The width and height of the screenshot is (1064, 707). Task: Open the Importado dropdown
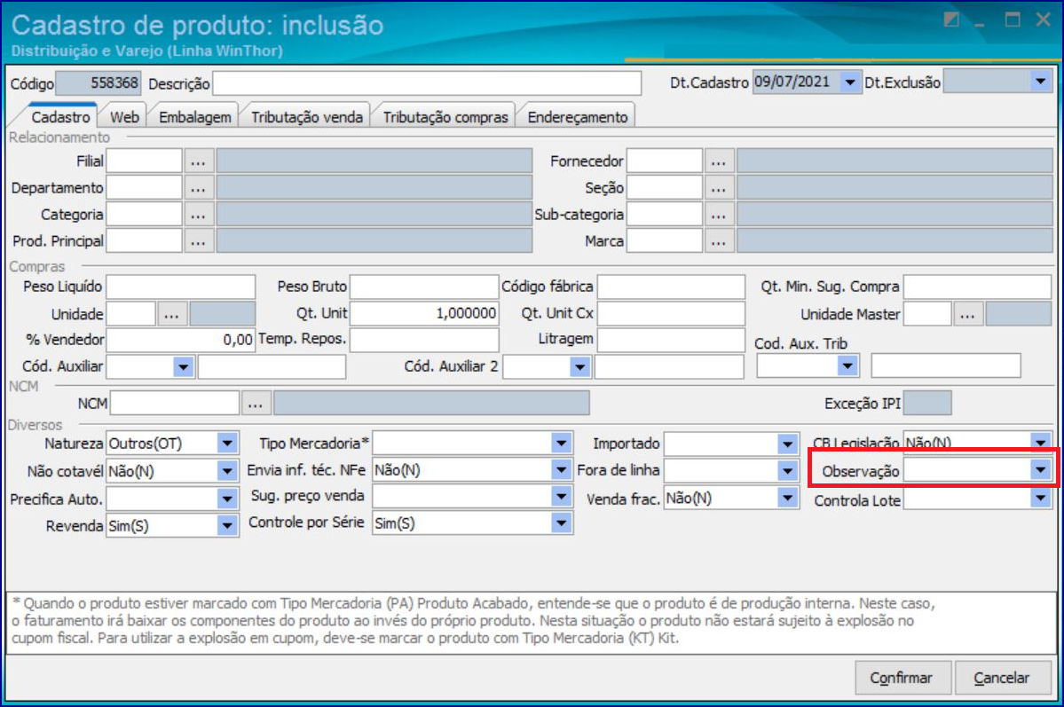point(787,444)
